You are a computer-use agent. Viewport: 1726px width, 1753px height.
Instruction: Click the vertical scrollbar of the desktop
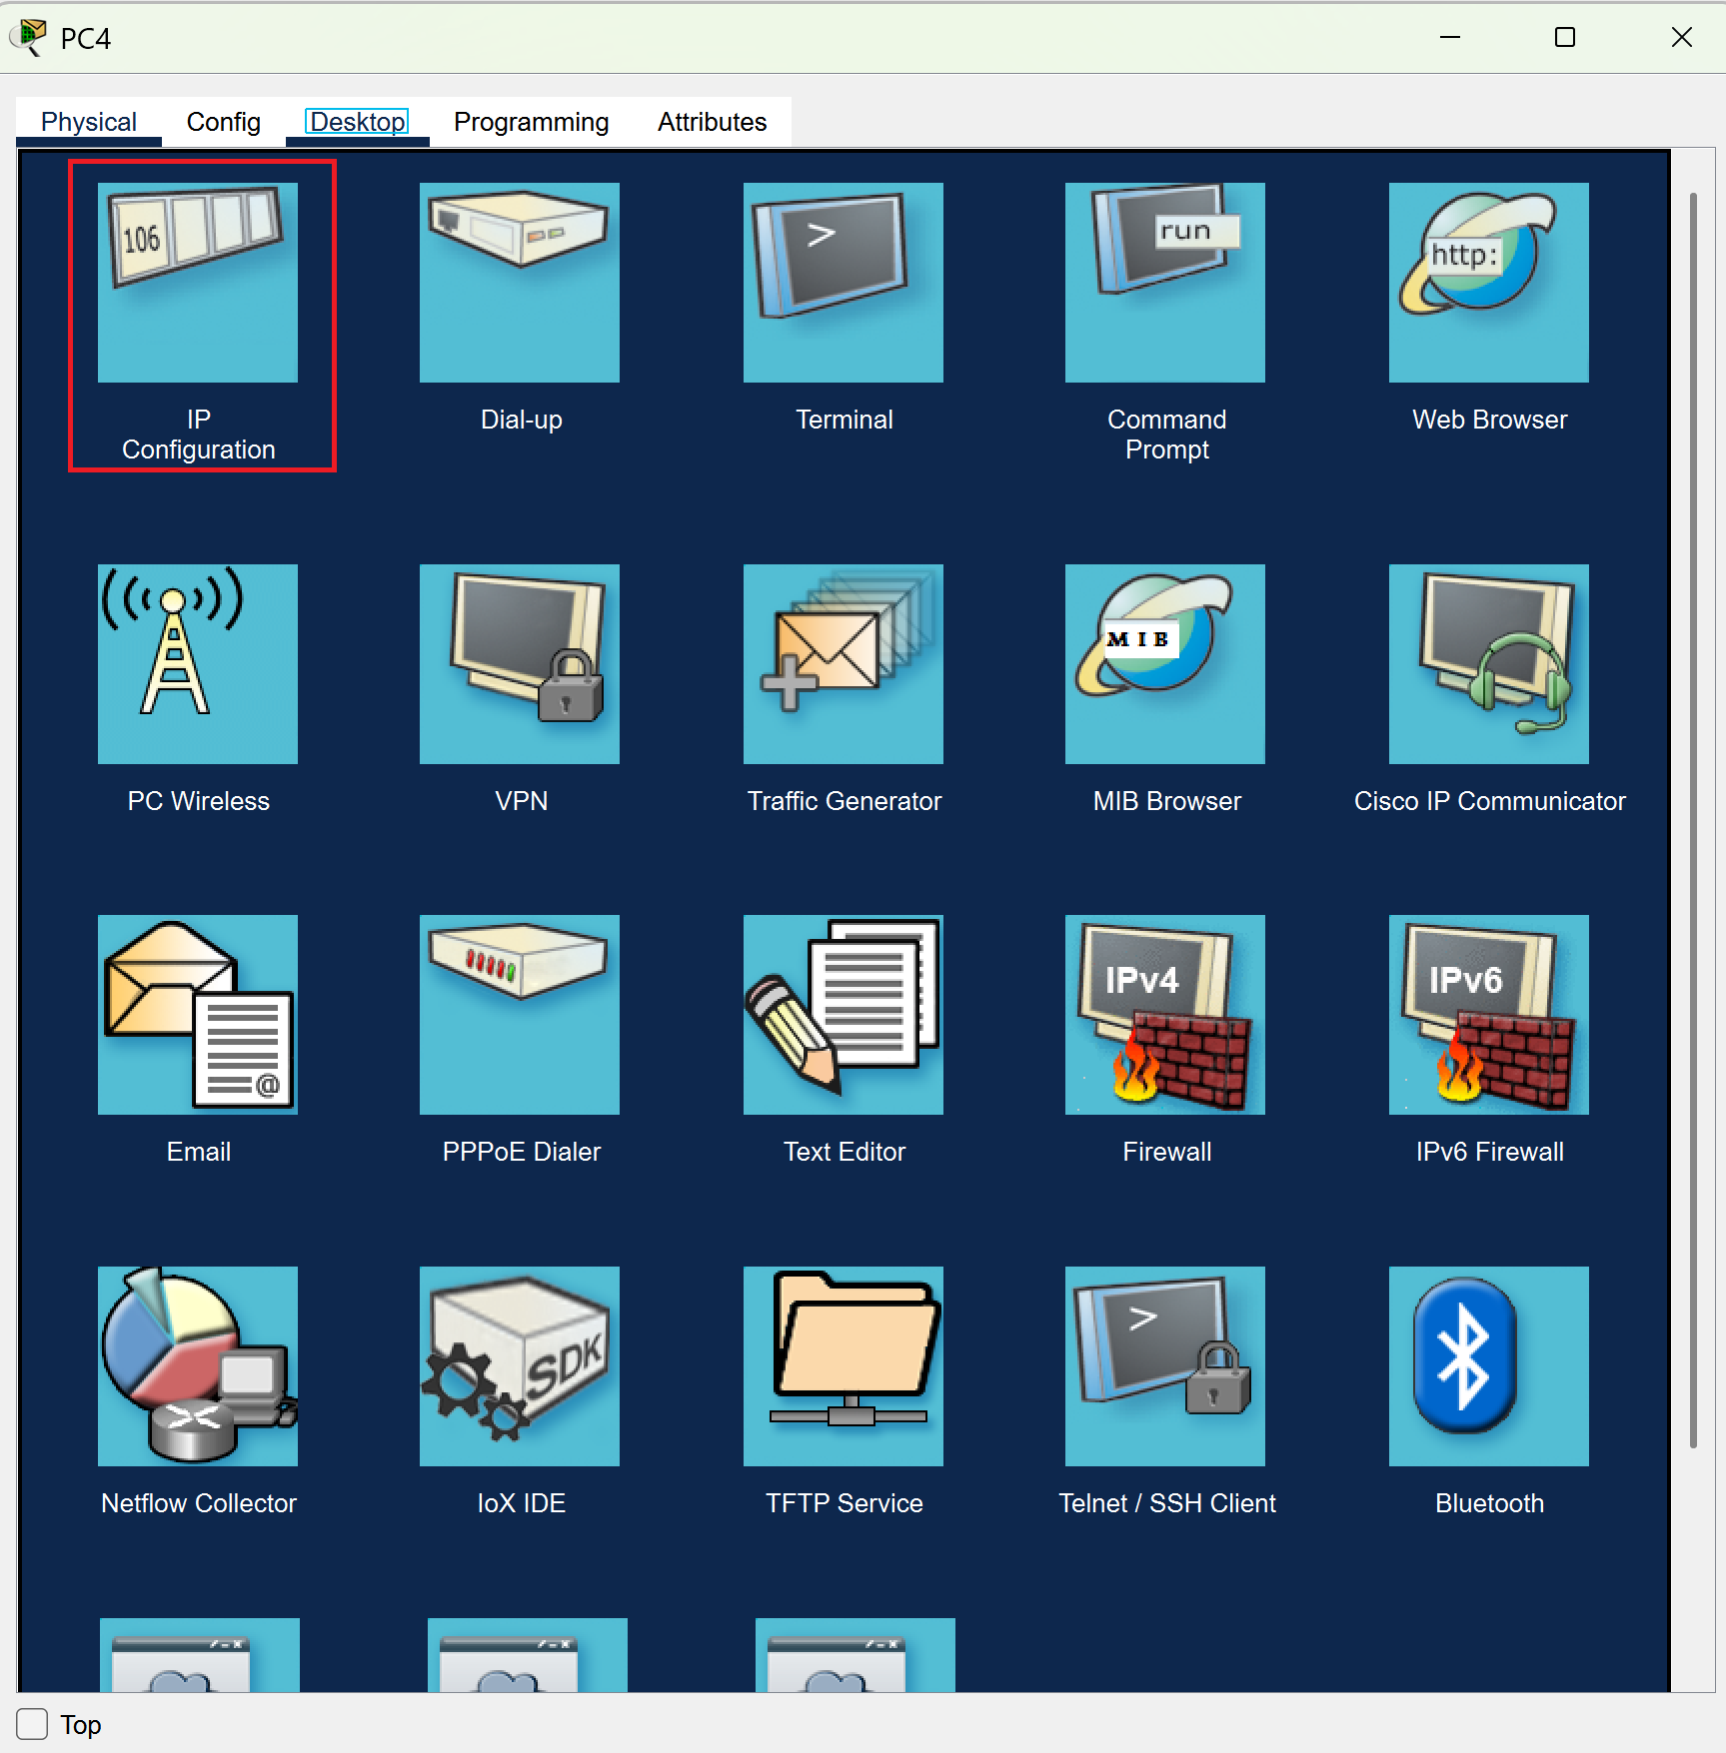[x=1693, y=819]
